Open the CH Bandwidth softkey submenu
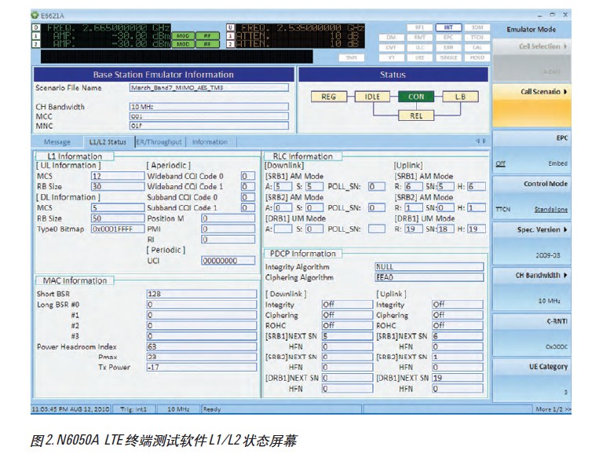The image size is (592, 454). (x=532, y=288)
